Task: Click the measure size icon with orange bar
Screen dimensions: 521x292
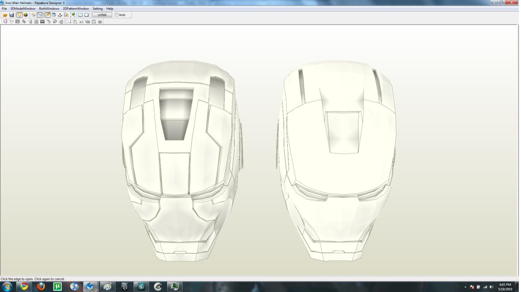Action: (x=66, y=15)
